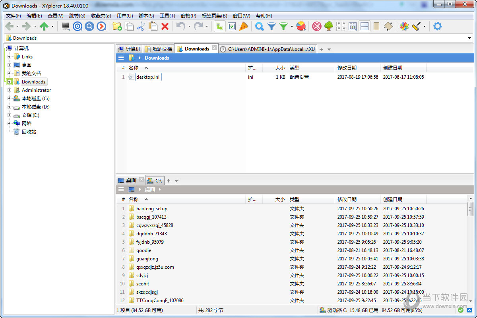Expand the Links tree node

[10, 57]
